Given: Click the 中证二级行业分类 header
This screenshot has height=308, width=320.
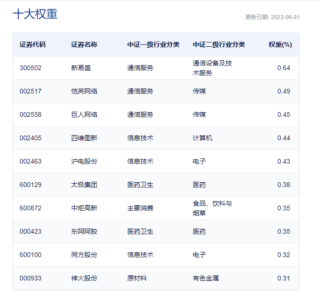Looking at the screenshot, I should click(x=219, y=44).
